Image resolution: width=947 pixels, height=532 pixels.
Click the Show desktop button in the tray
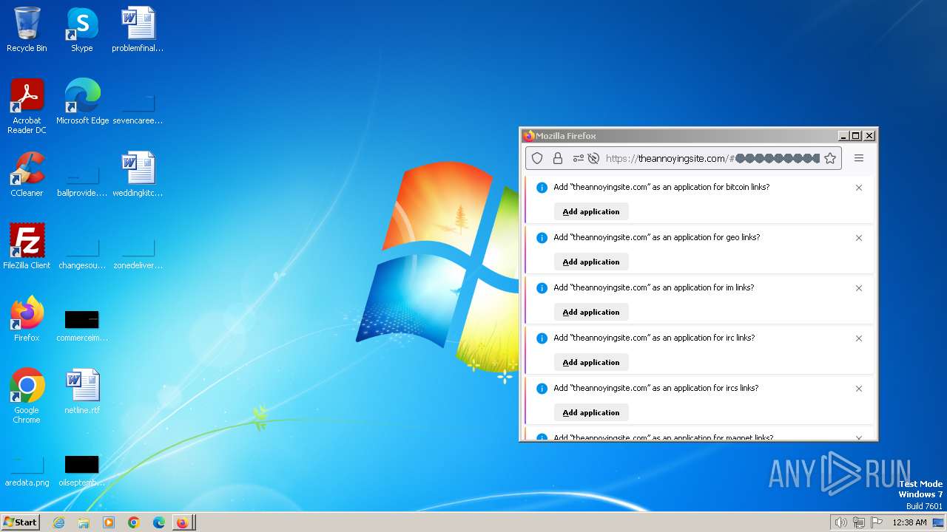939,522
